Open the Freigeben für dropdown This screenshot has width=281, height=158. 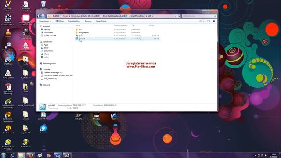[x=74, y=21]
